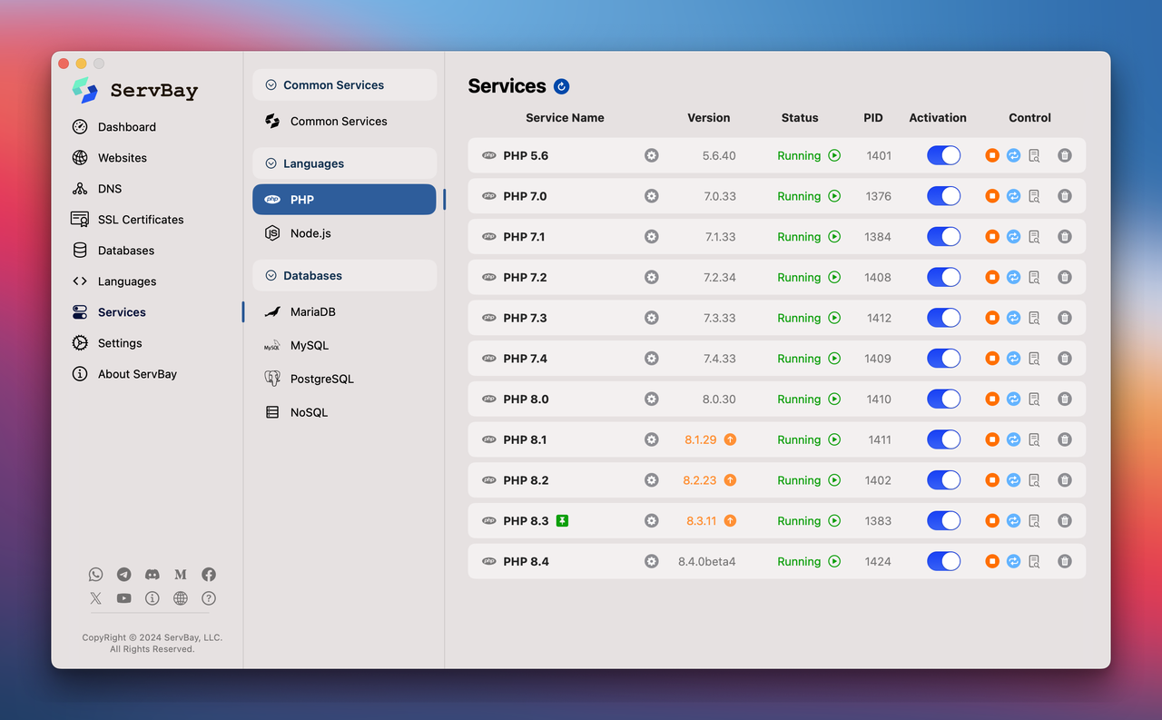The width and height of the screenshot is (1162, 720).
Task: Delete the PHP 8.4 service
Action: (1065, 561)
